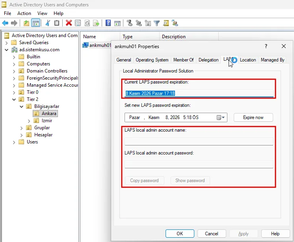Click the Show password button
The image size is (294, 242).
(x=190, y=181)
